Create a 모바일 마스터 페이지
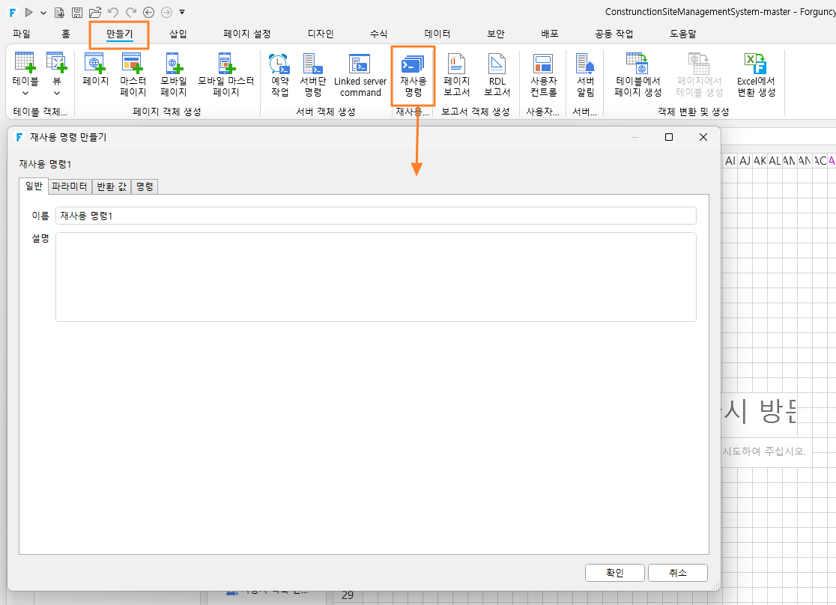836x605 pixels. 226,74
